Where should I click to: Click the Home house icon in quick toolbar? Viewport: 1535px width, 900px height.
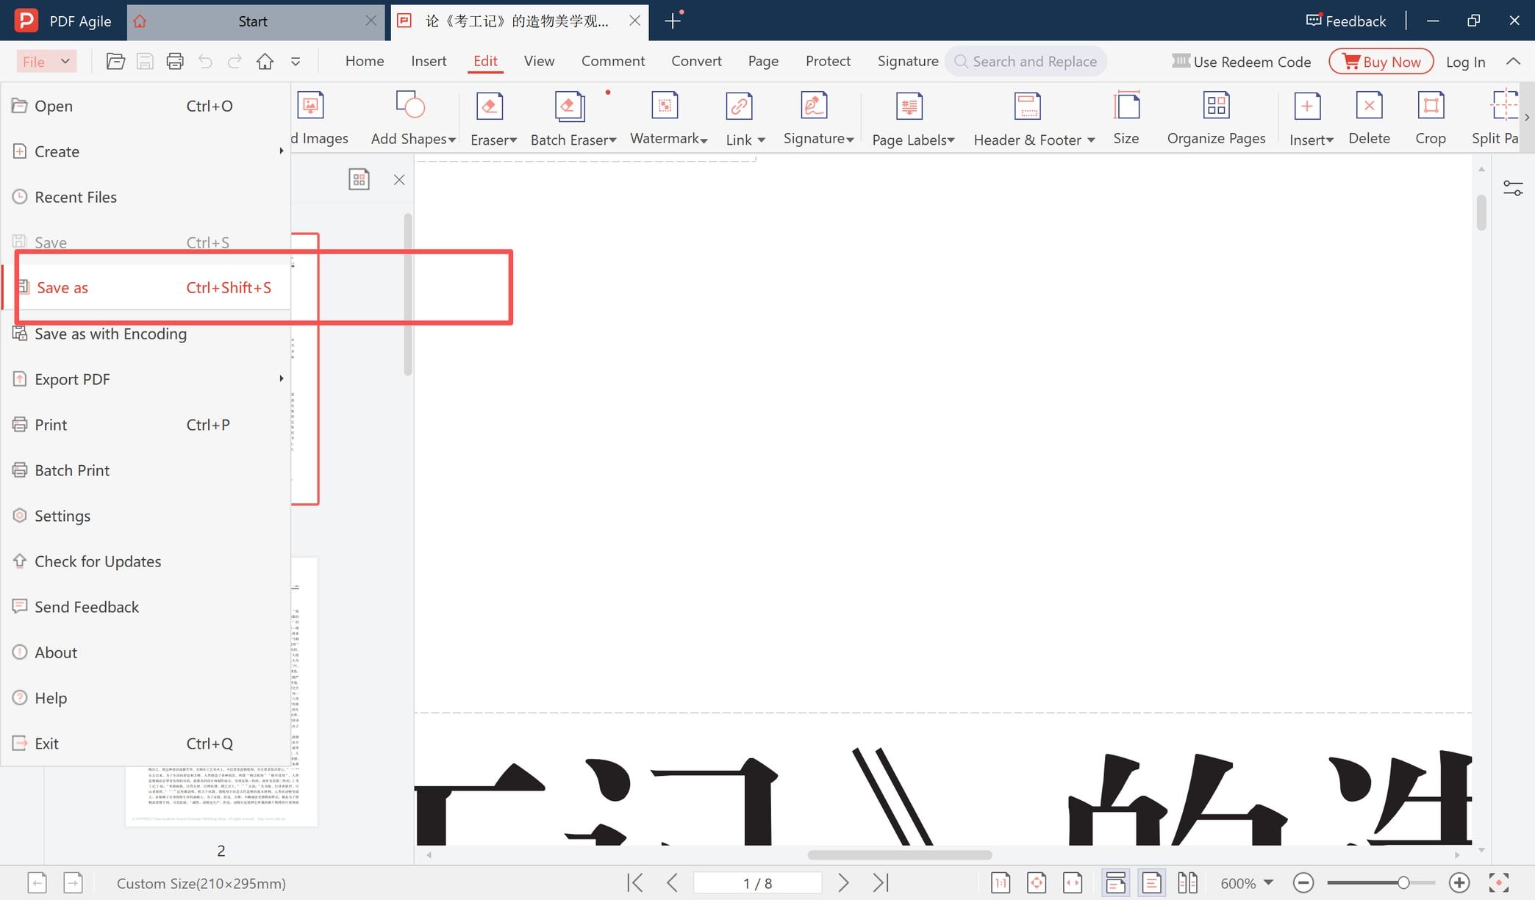tap(265, 62)
